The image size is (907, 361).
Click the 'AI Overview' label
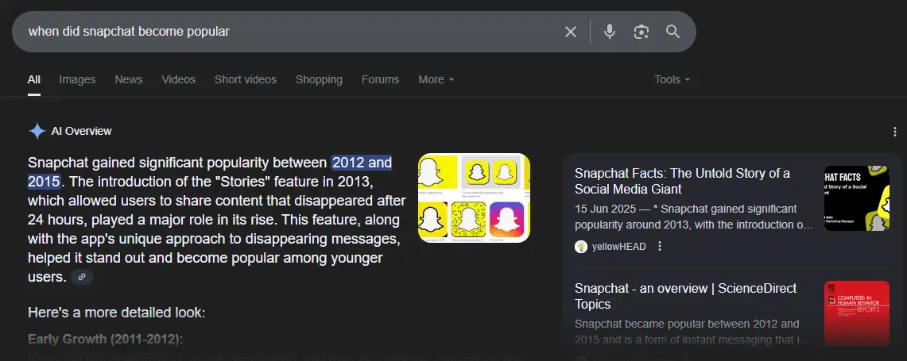pyautogui.click(x=82, y=131)
